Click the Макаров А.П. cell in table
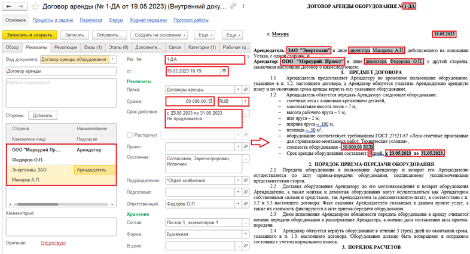The height and width of the screenshot is (254, 470). tap(40, 180)
